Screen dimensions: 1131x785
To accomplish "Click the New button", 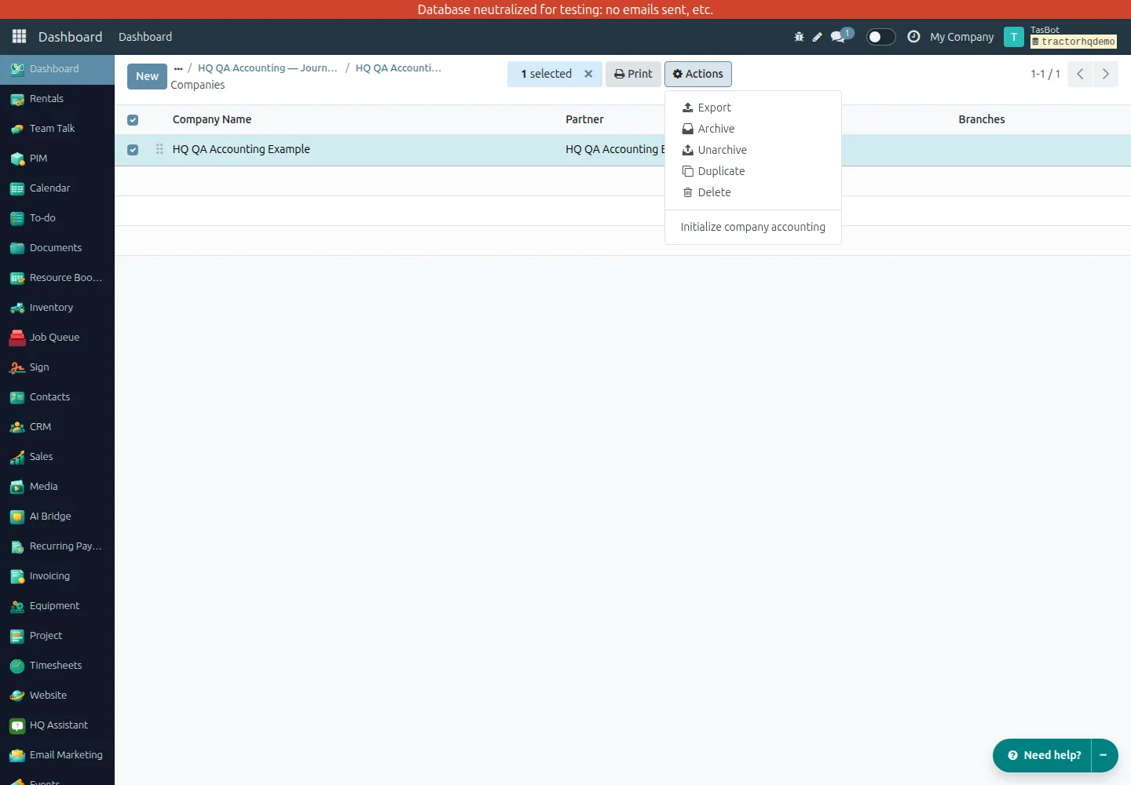I will [x=147, y=76].
